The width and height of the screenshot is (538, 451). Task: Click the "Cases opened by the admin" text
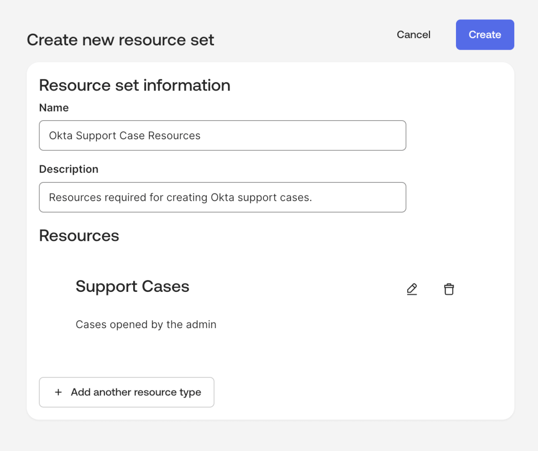tap(146, 325)
